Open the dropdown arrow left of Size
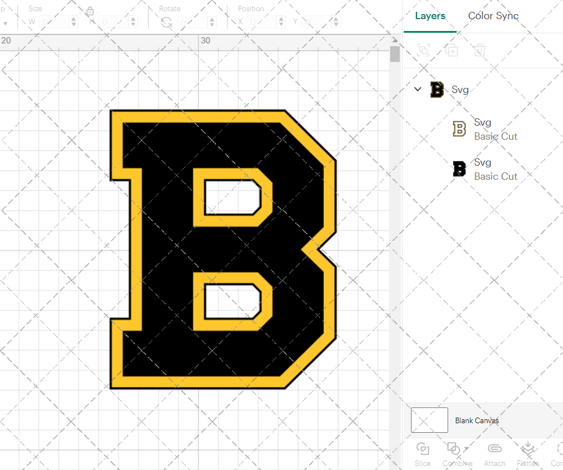The image size is (563, 470). point(5,24)
